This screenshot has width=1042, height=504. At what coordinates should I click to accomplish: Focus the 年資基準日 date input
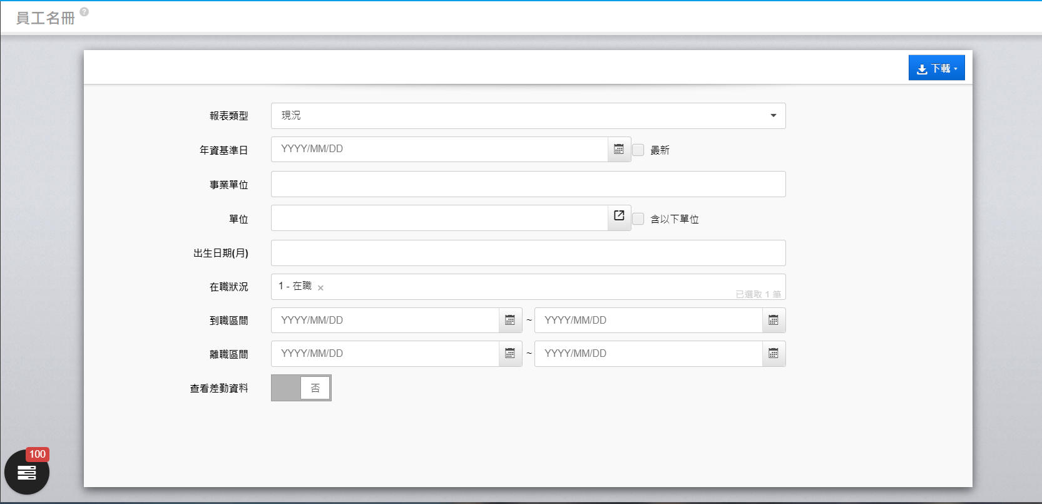coord(439,150)
